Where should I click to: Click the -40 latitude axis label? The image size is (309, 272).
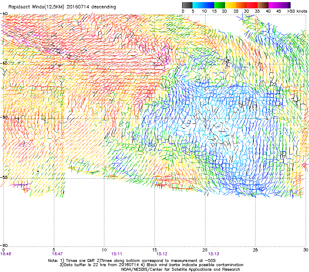point(4,14)
